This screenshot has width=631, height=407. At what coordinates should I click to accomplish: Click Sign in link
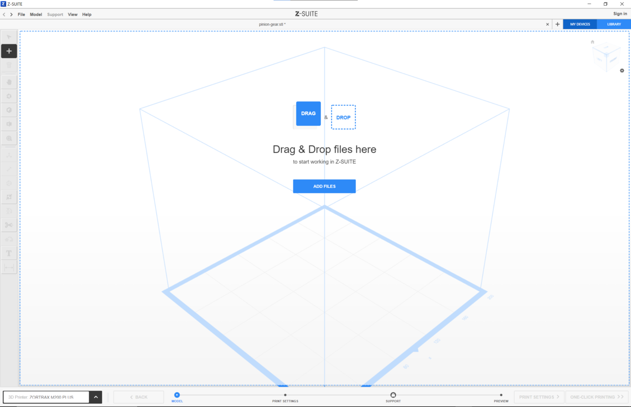(620, 14)
